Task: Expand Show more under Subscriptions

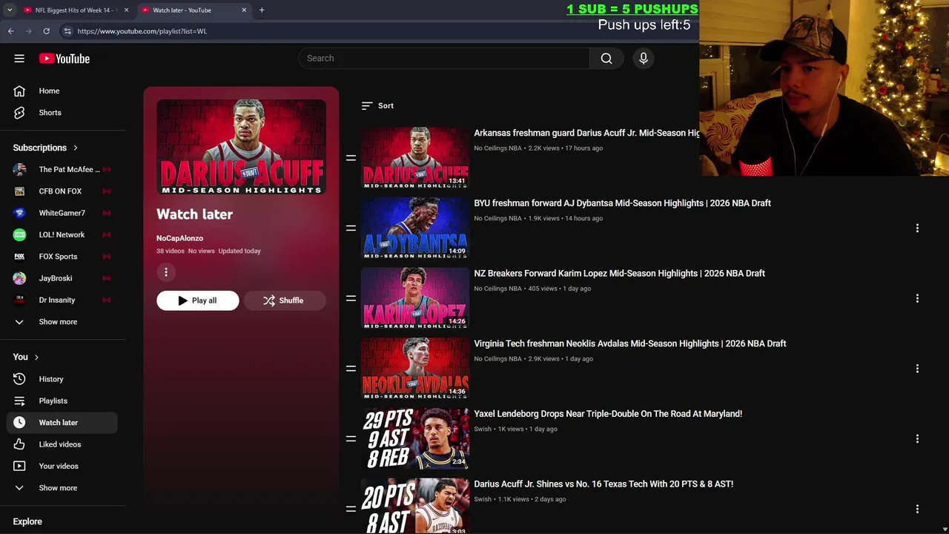Action: click(x=62, y=322)
